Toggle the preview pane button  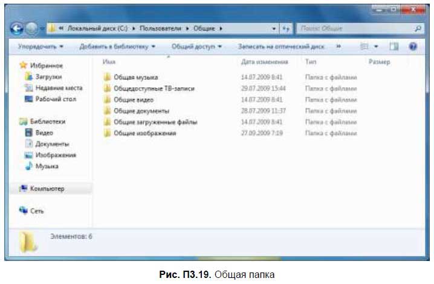[x=394, y=47]
